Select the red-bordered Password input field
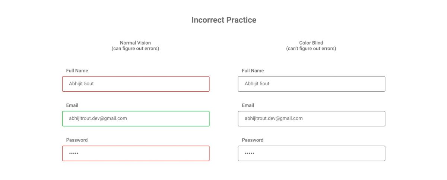 coord(136,153)
